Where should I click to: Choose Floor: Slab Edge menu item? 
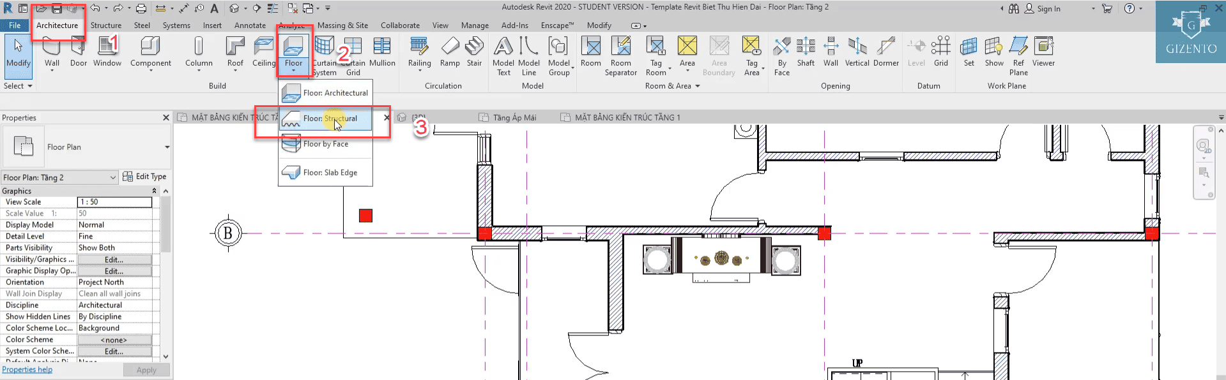point(325,173)
